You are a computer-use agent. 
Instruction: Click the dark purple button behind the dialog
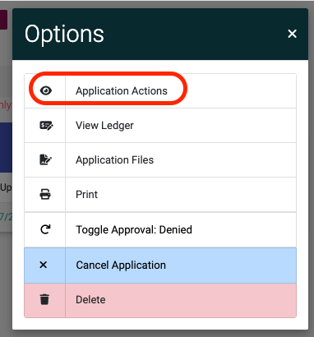tap(3, 20)
